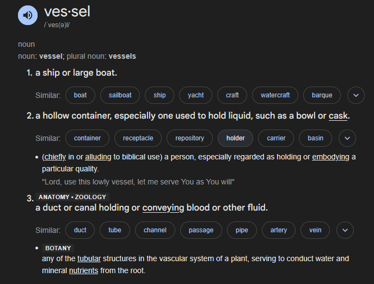This screenshot has height=284, width=374.
Task: Open the 'yacht' synonym chip
Action: [x=195, y=95]
